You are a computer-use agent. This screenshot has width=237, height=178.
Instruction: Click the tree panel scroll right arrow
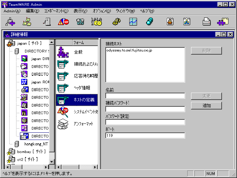[46, 167]
